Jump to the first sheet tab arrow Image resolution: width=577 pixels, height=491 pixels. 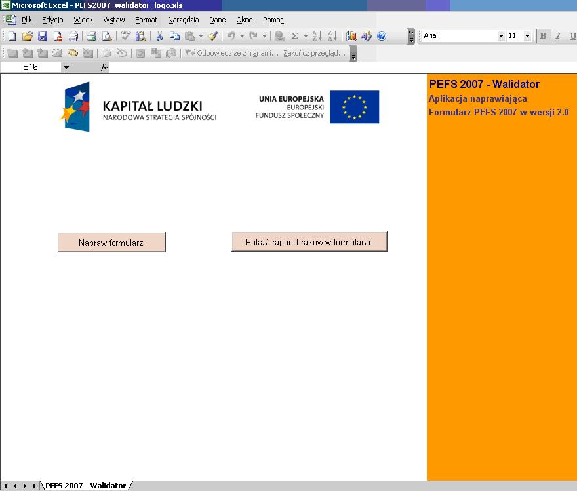click(x=5, y=486)
